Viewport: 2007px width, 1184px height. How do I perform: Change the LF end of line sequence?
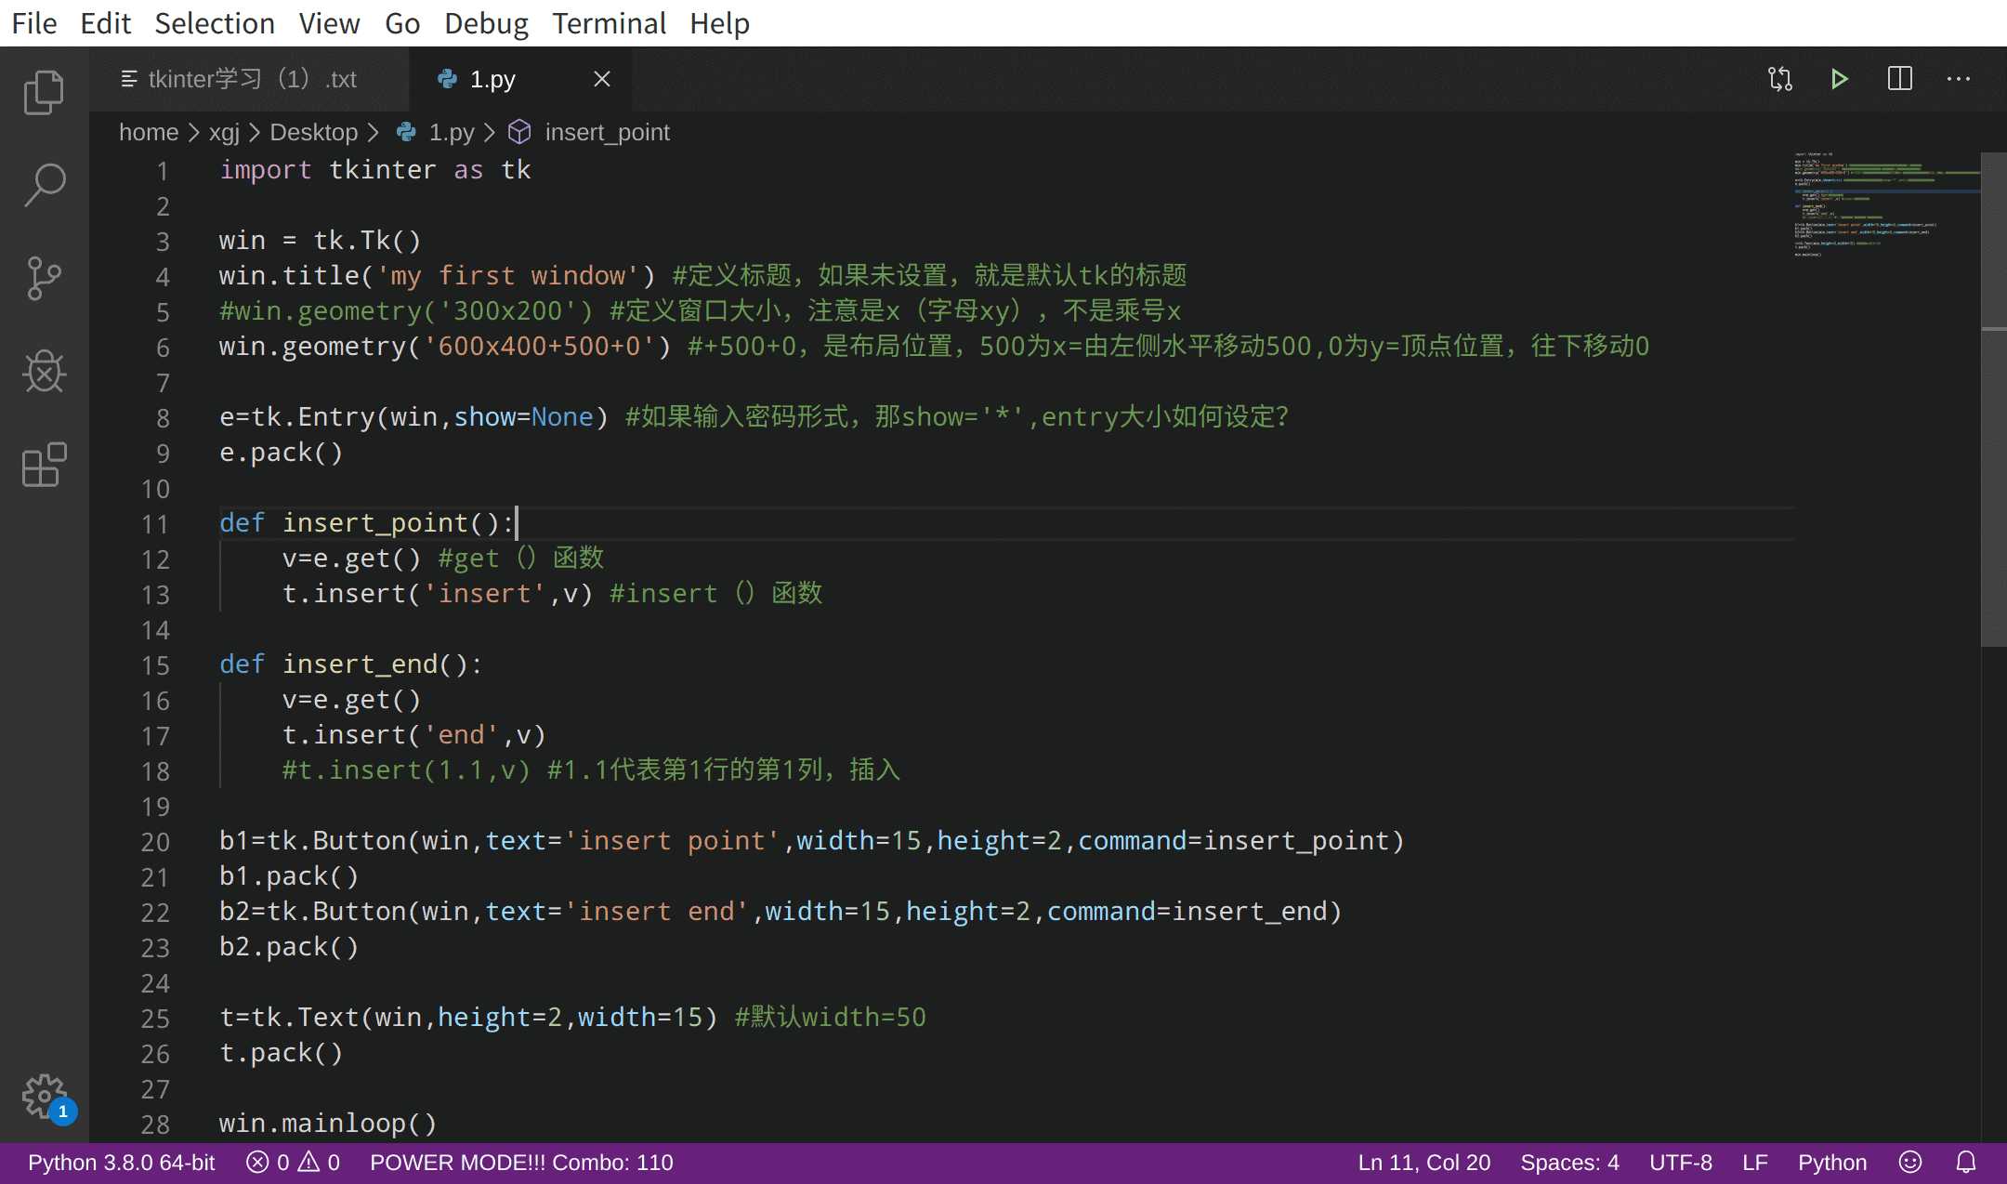(x=1754, y=1163)
